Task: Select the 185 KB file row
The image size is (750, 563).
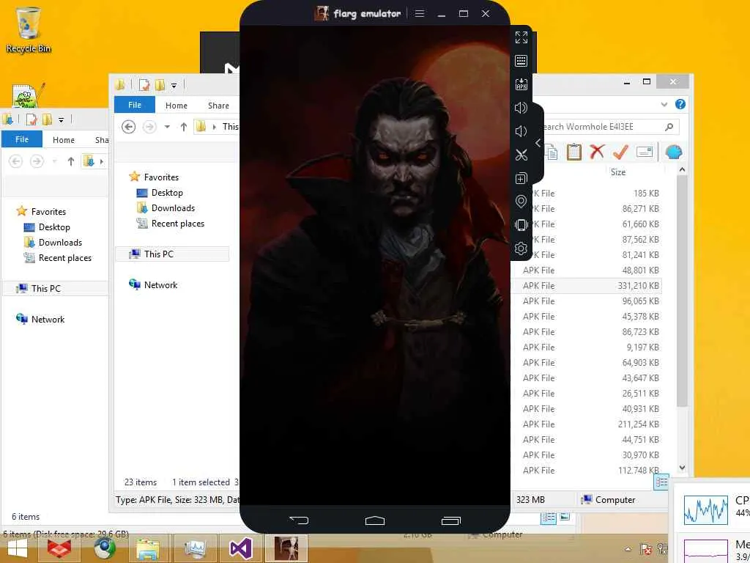Action: tap(587, 193)
